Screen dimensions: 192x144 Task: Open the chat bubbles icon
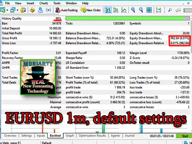coord(178,10)
